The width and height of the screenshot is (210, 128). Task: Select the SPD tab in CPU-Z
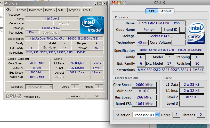[61, 10]
